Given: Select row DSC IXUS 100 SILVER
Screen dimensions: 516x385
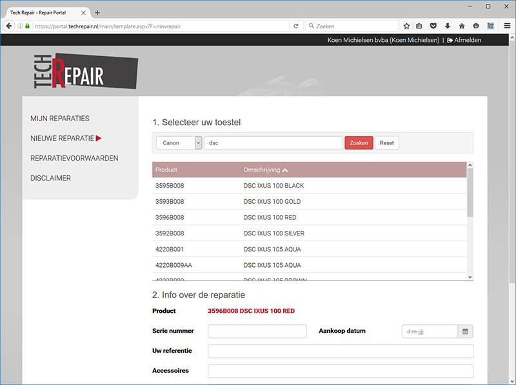Looking at the screenshot, I should (310, 233).
